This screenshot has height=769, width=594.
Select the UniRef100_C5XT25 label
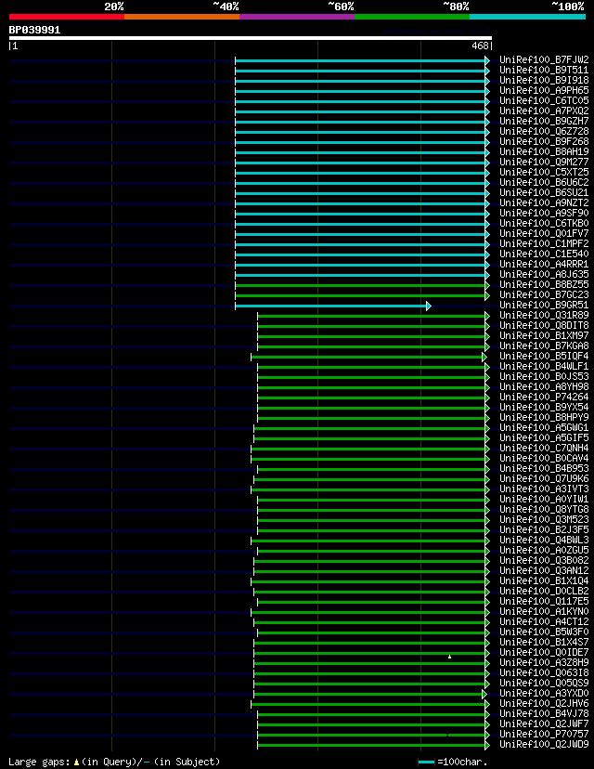pos(544,172)
